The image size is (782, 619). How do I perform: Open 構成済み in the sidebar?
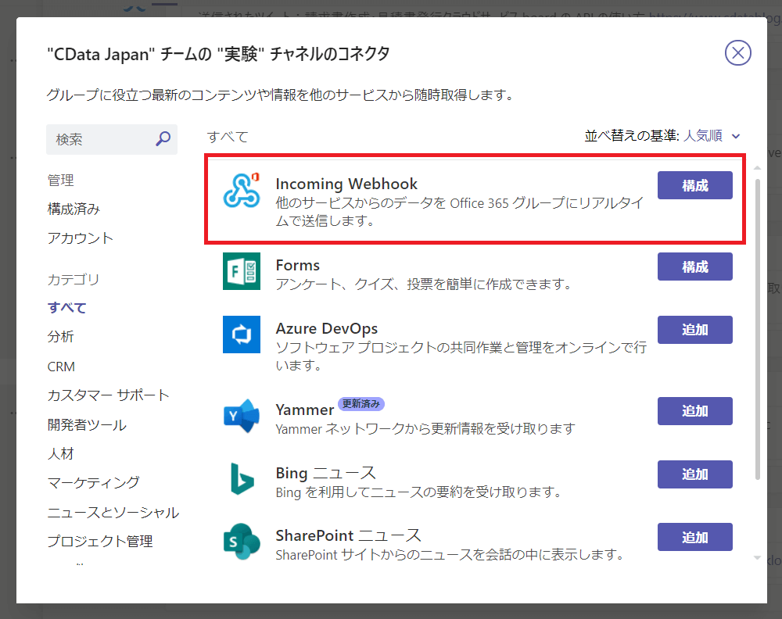pos(74,209)
